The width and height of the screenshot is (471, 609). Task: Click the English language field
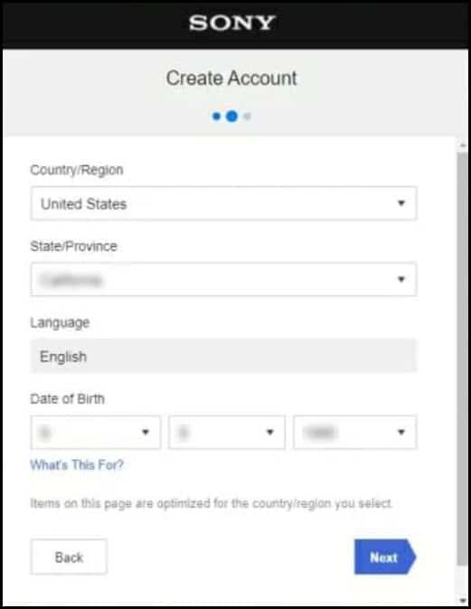click(223, 356)
